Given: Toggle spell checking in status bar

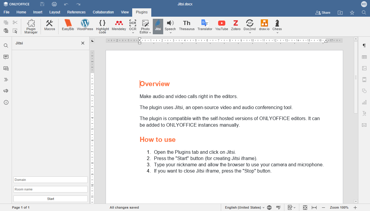Looking at the screenshot, I should [x=278, y=207].
